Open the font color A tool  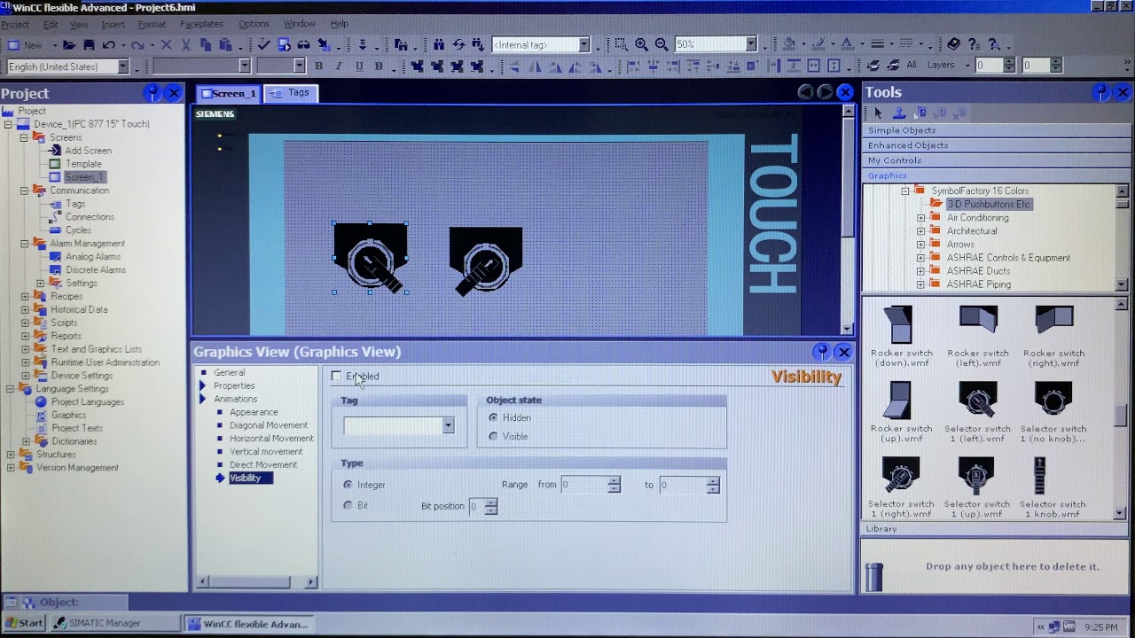point(846,44)
